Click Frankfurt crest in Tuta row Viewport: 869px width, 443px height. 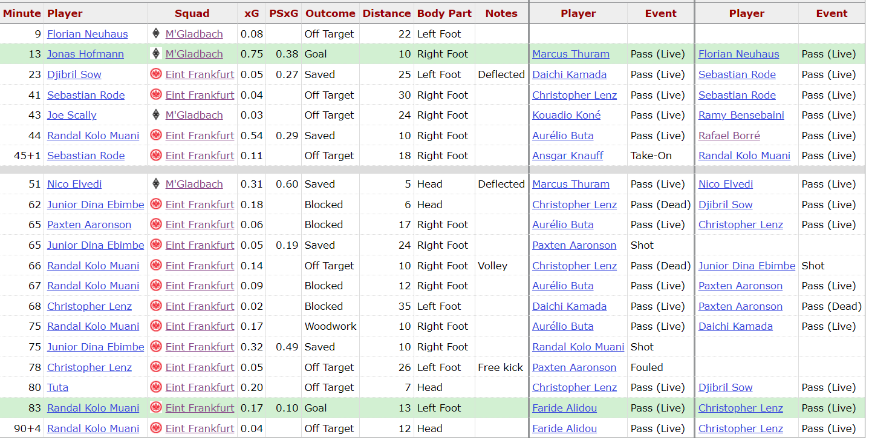(155, 387)
